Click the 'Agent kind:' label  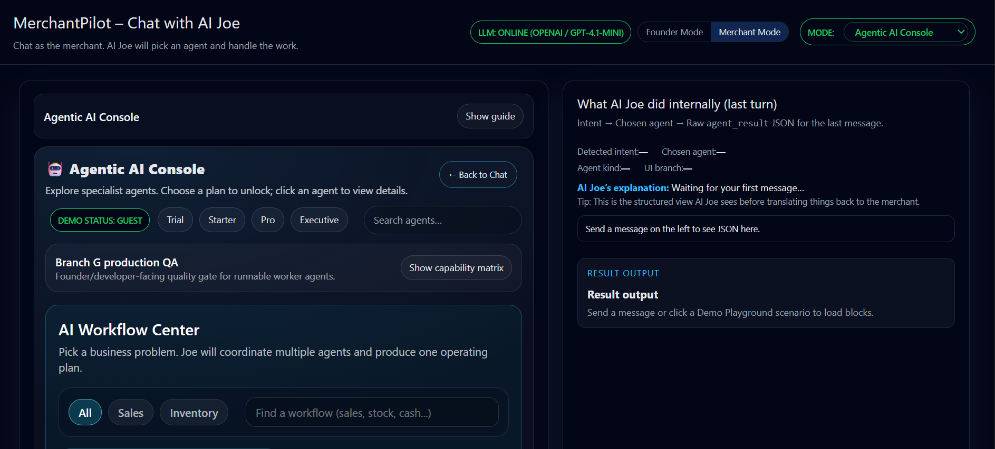click(600, 168)
